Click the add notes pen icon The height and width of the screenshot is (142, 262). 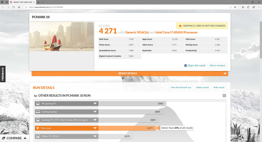click(248, 7)
